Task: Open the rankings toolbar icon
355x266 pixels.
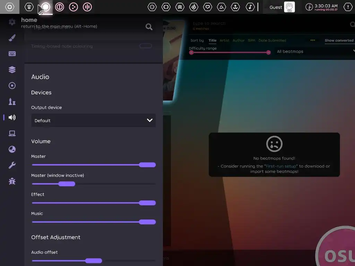Action: (180, 7)
